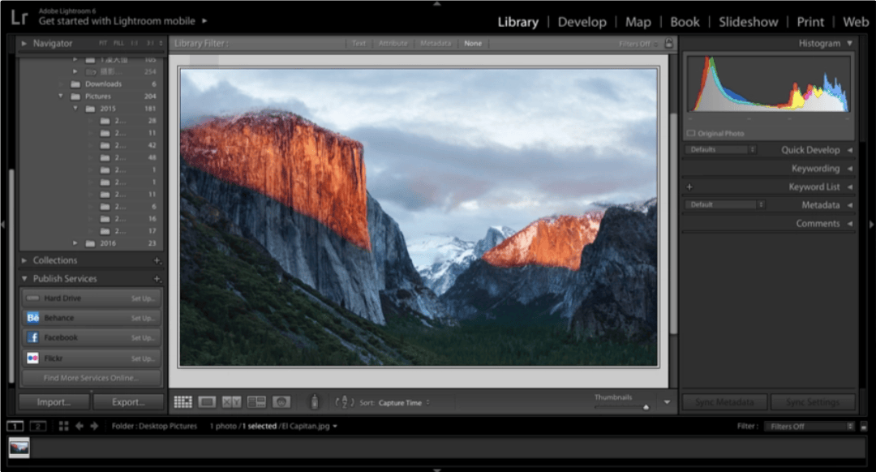This screenshot has height=472, width=876.
Task: Switch to Loupe view icon
Action: point(207,401)
